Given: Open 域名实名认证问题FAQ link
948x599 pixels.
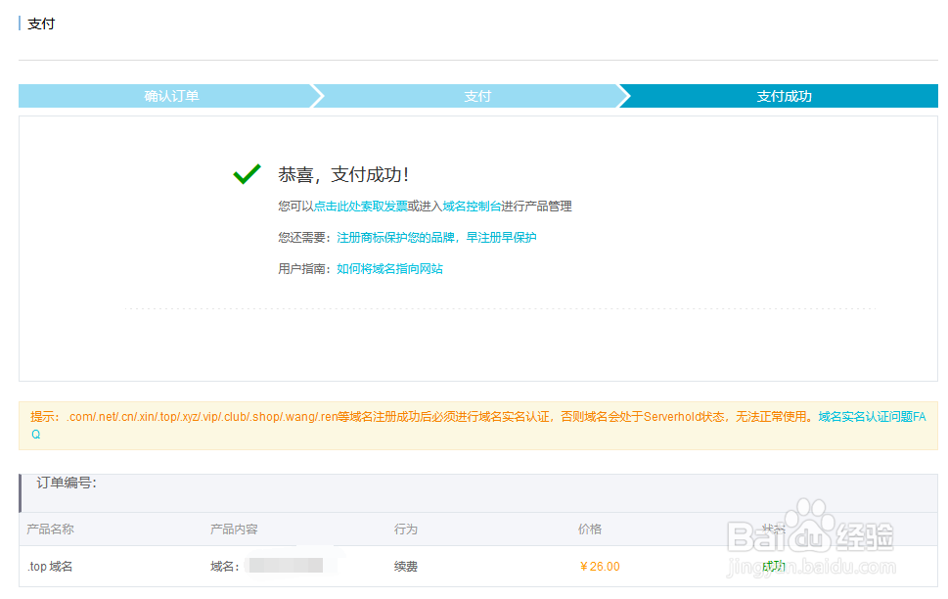Looking at the screenshot, I should point(872,417).
